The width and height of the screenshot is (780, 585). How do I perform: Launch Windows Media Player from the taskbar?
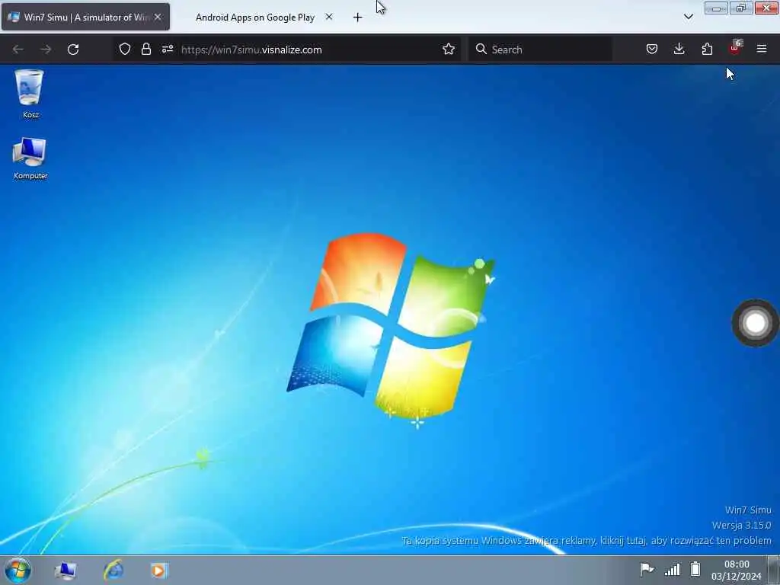(x=160, y=571)
